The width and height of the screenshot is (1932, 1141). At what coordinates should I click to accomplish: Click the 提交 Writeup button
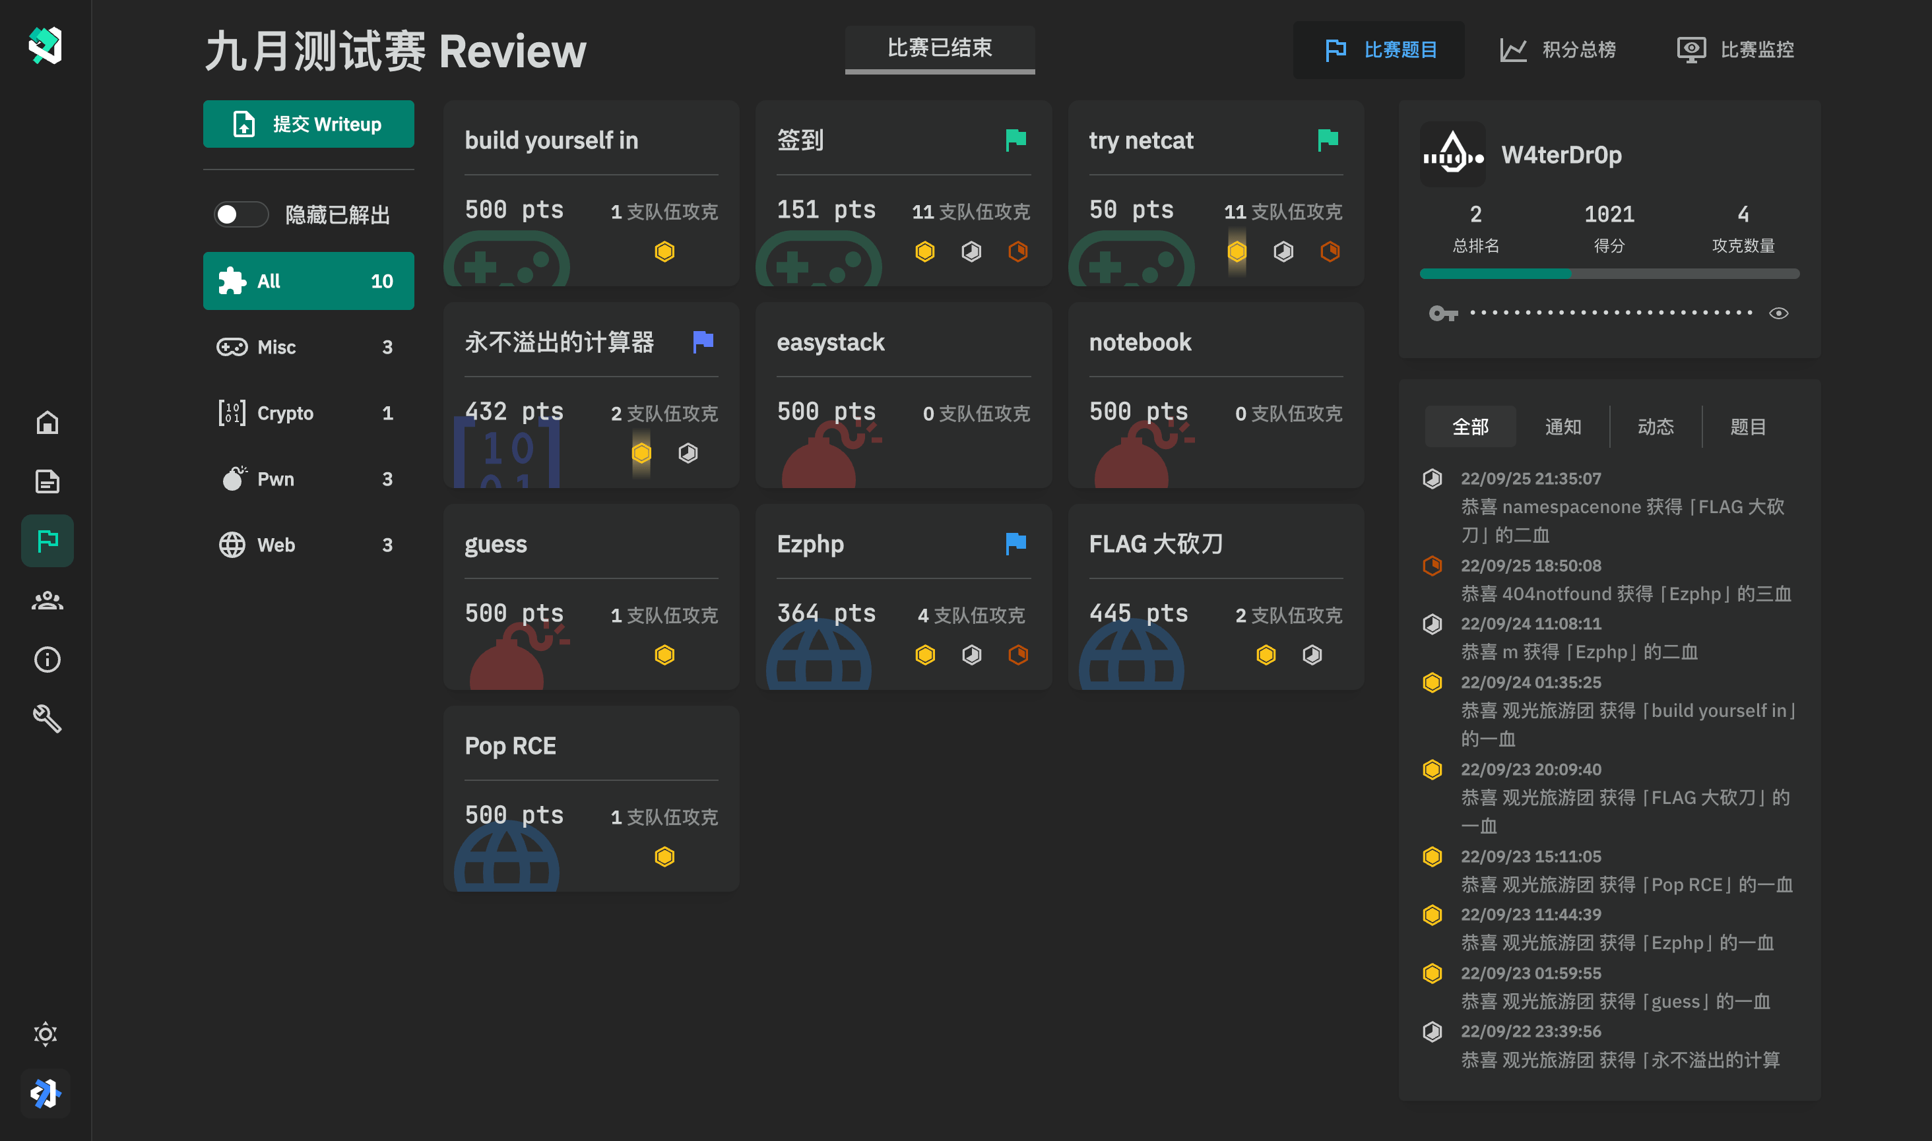[308, 124]
